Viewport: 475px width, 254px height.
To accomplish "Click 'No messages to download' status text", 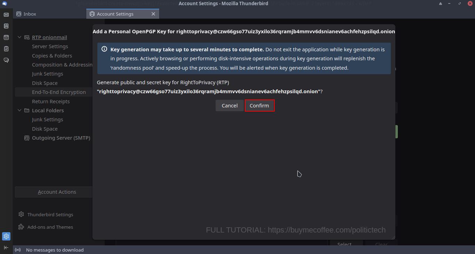I will pos(55,250).
